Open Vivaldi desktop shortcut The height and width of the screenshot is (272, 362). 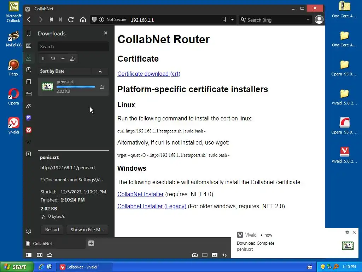tap(14, 126)
